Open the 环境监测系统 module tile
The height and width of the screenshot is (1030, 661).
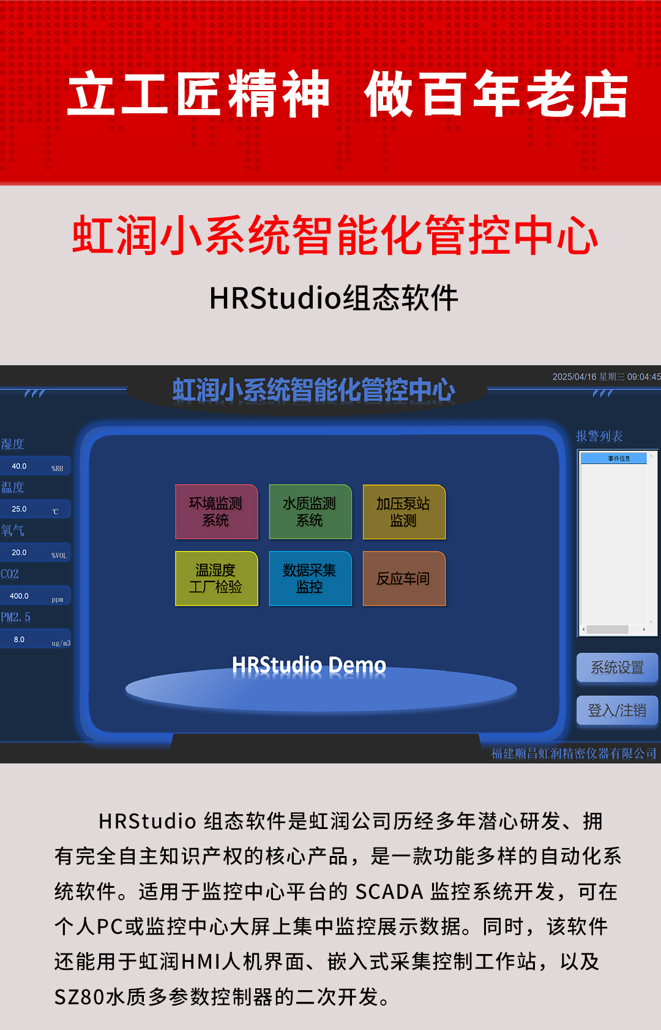(216, 512)
